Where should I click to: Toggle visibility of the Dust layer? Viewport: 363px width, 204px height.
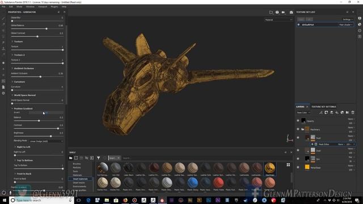pos(298,150)
